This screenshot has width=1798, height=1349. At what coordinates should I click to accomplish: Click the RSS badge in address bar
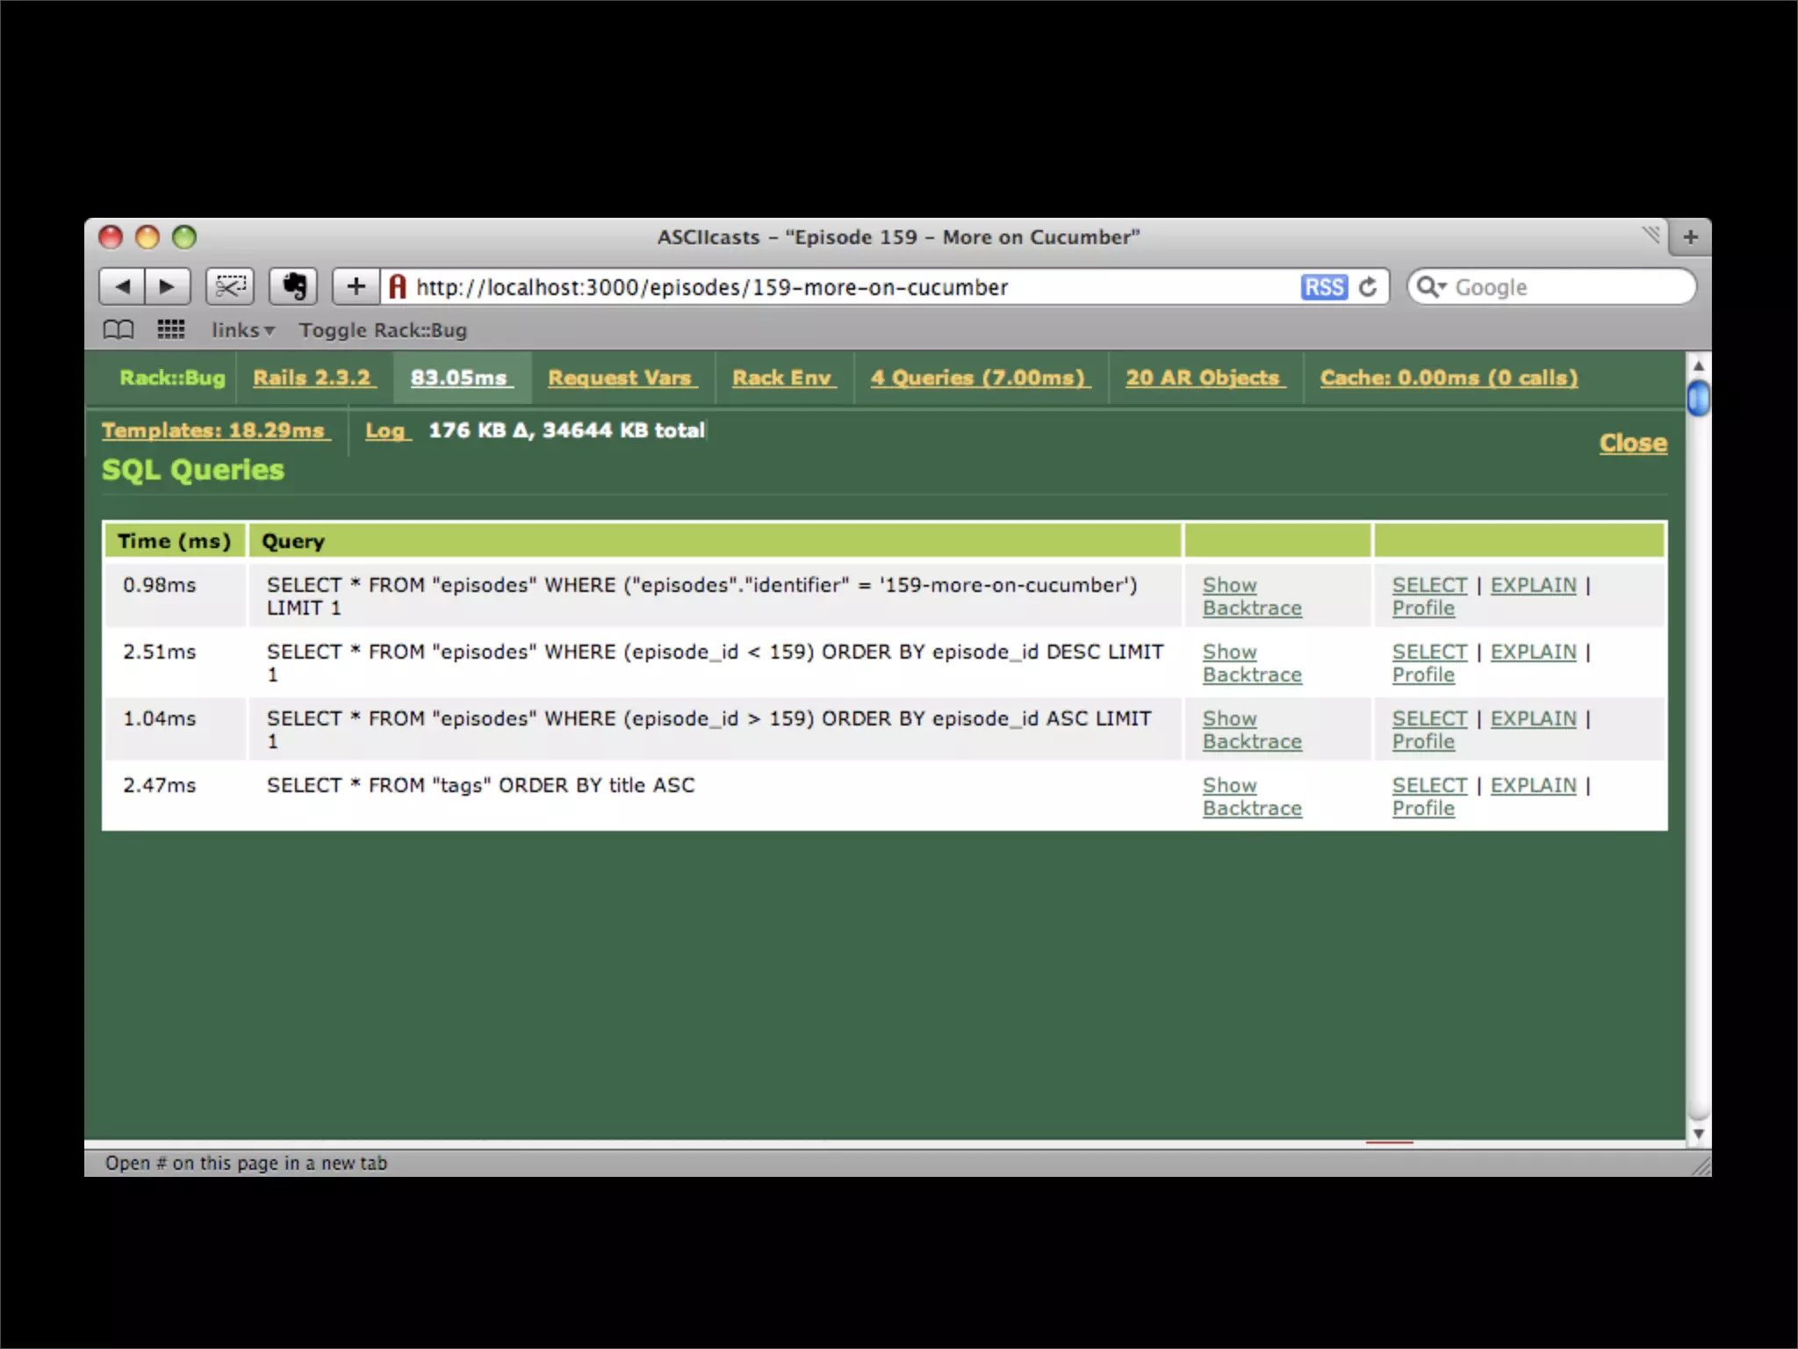[x=1323, y=287]
